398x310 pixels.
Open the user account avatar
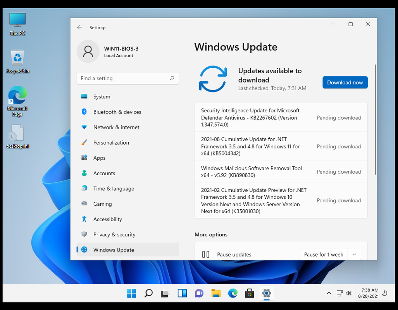pos(88,51)
